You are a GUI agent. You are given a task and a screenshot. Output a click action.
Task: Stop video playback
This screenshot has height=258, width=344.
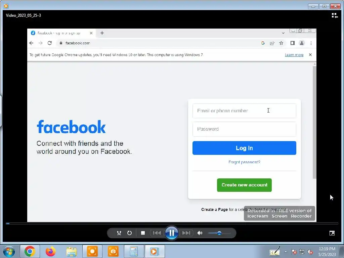(x=143, y=233)
